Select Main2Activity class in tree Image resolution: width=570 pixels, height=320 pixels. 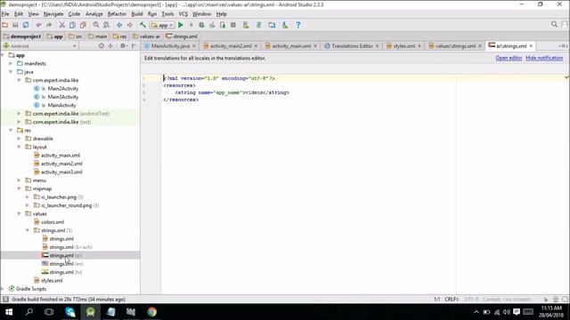63,89
